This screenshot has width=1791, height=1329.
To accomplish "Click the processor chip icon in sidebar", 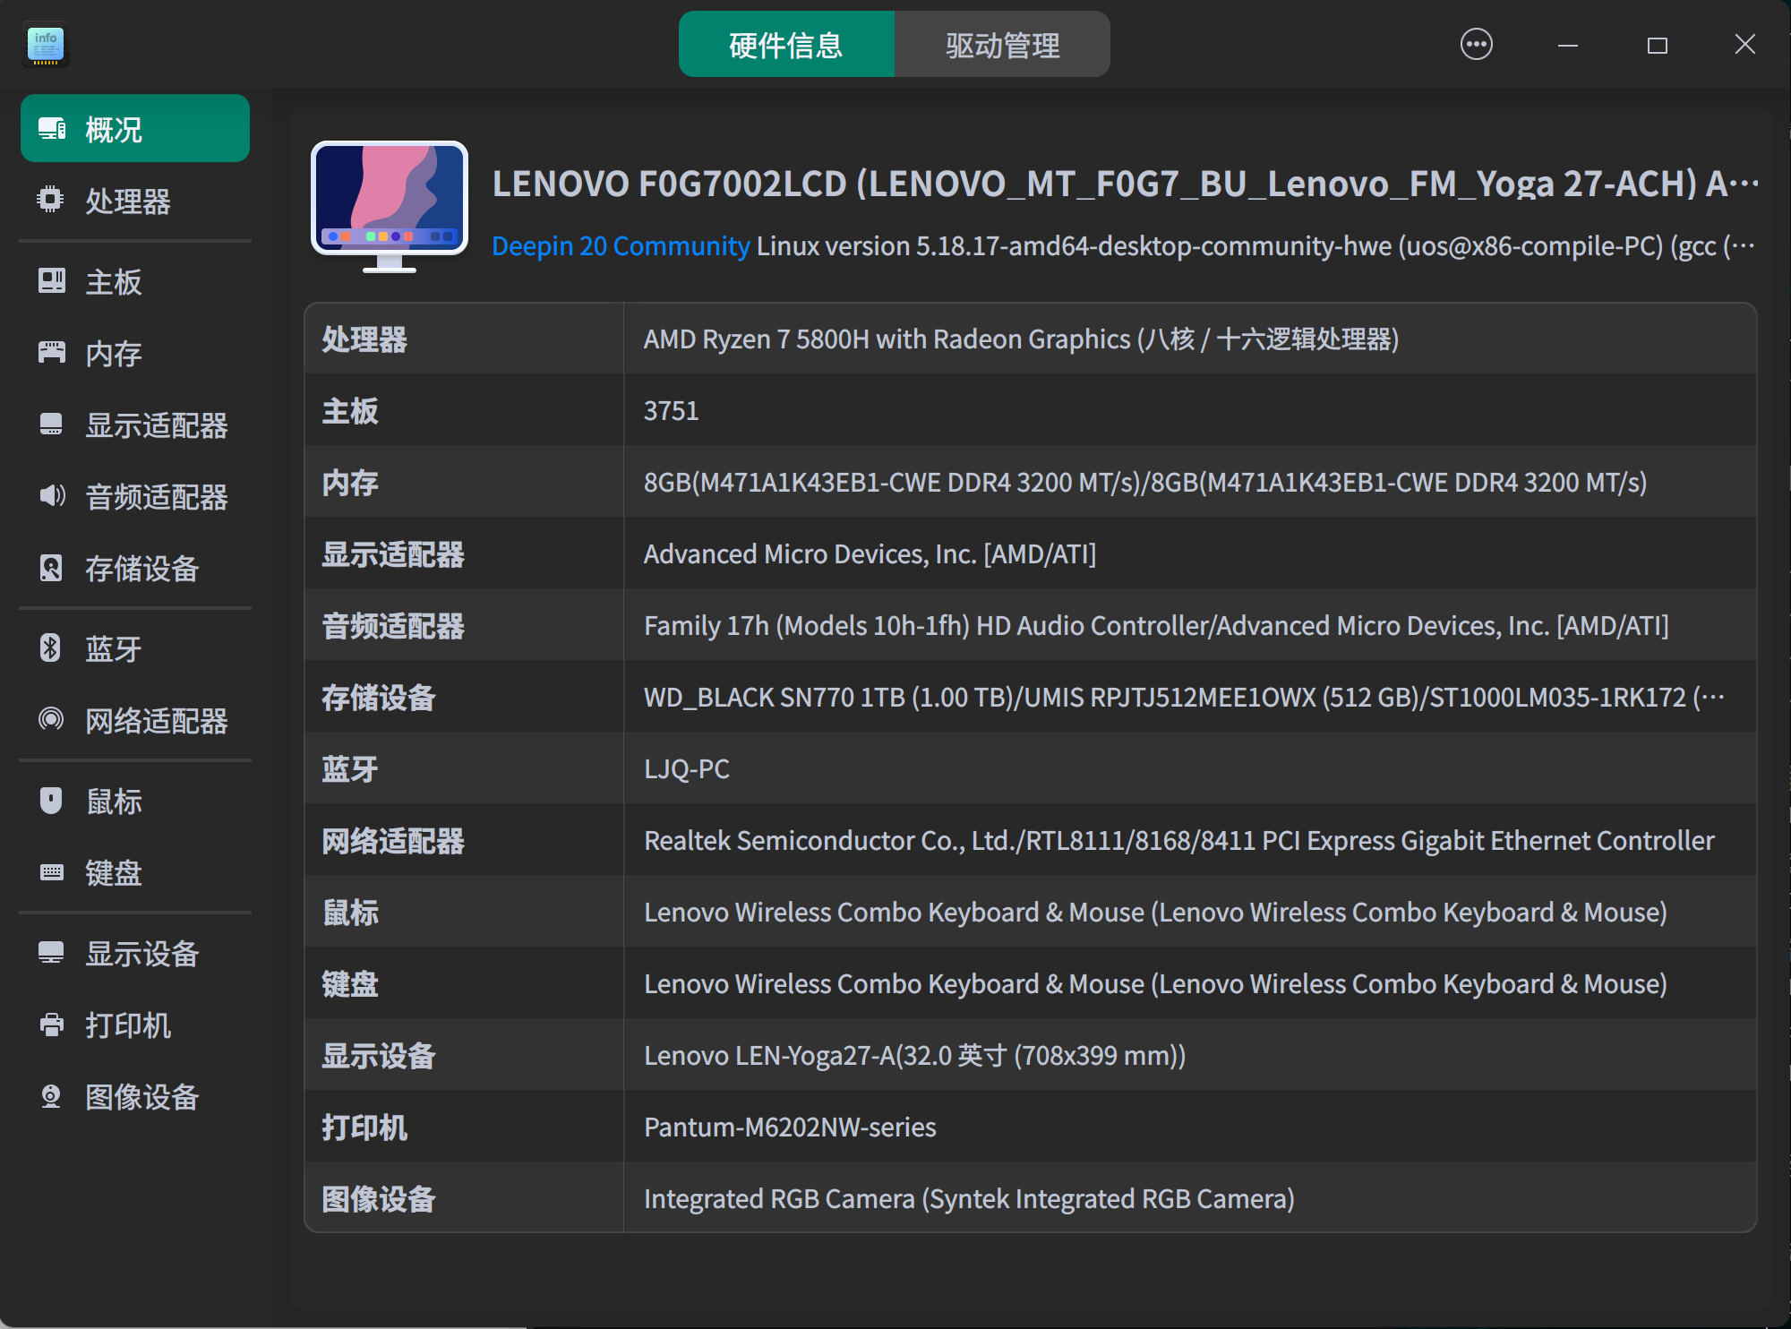I will 51,200.
